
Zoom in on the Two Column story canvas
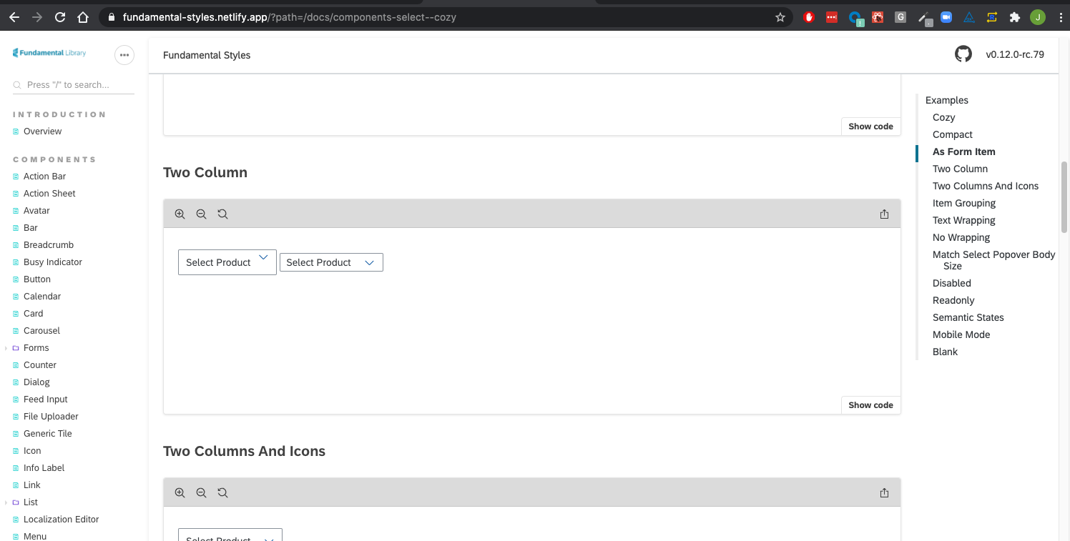(x=180, y=213)
